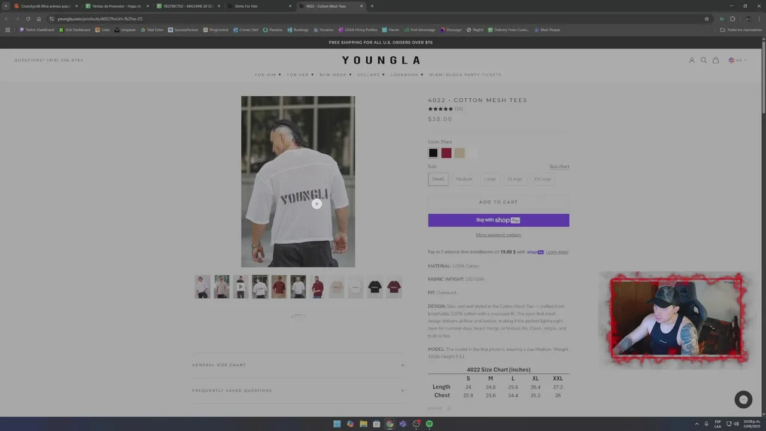Open the FOR HIM menu
This screenshot has width=766, height=431.
(268, 75)
